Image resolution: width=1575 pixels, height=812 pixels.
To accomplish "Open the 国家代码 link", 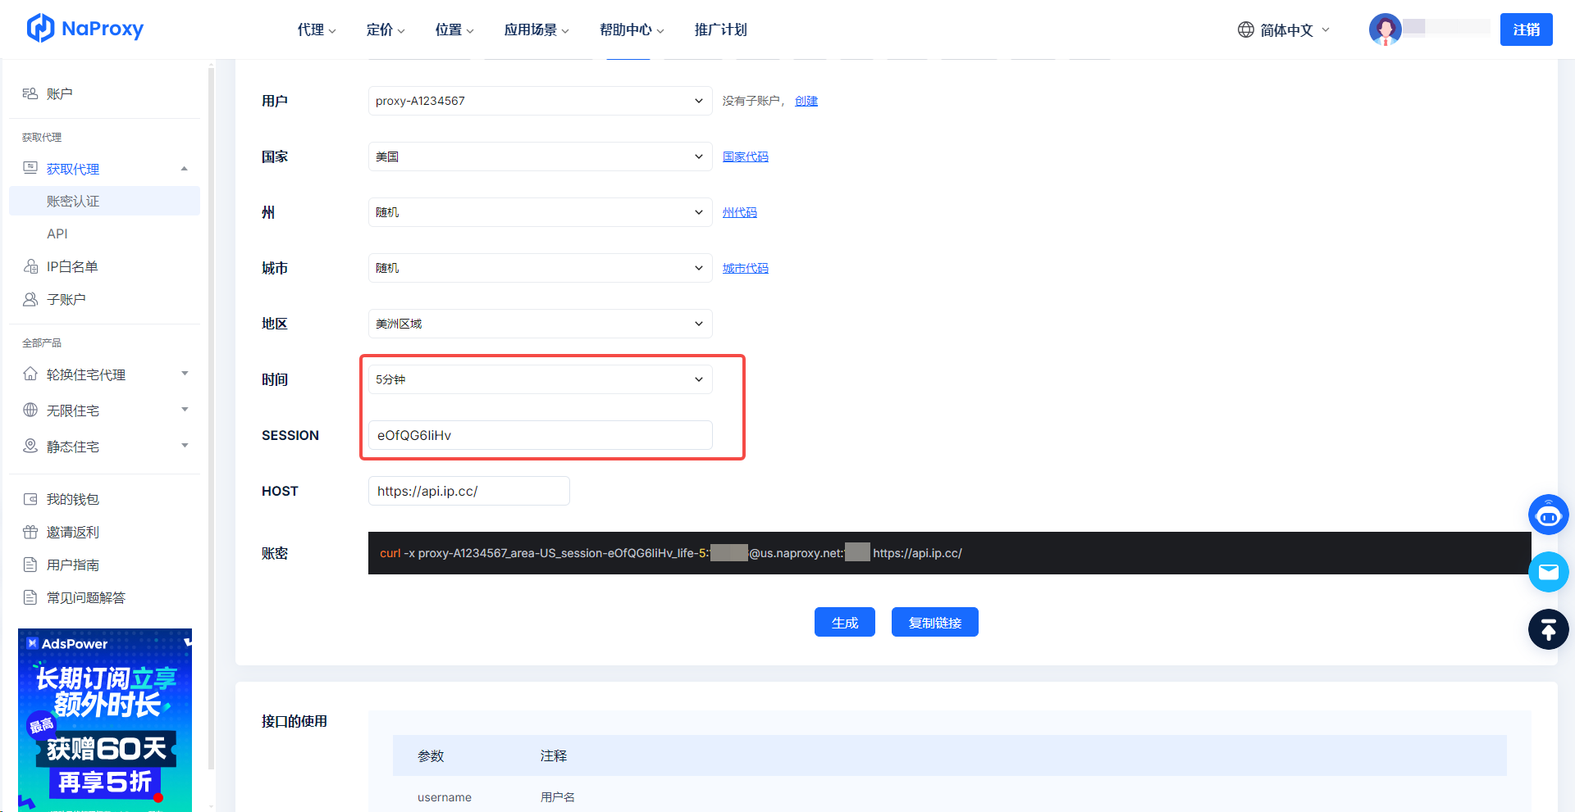I will click(745, 157).
